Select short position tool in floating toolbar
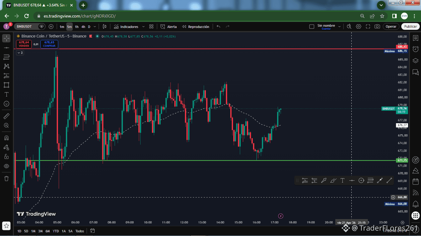 point(314,181)
